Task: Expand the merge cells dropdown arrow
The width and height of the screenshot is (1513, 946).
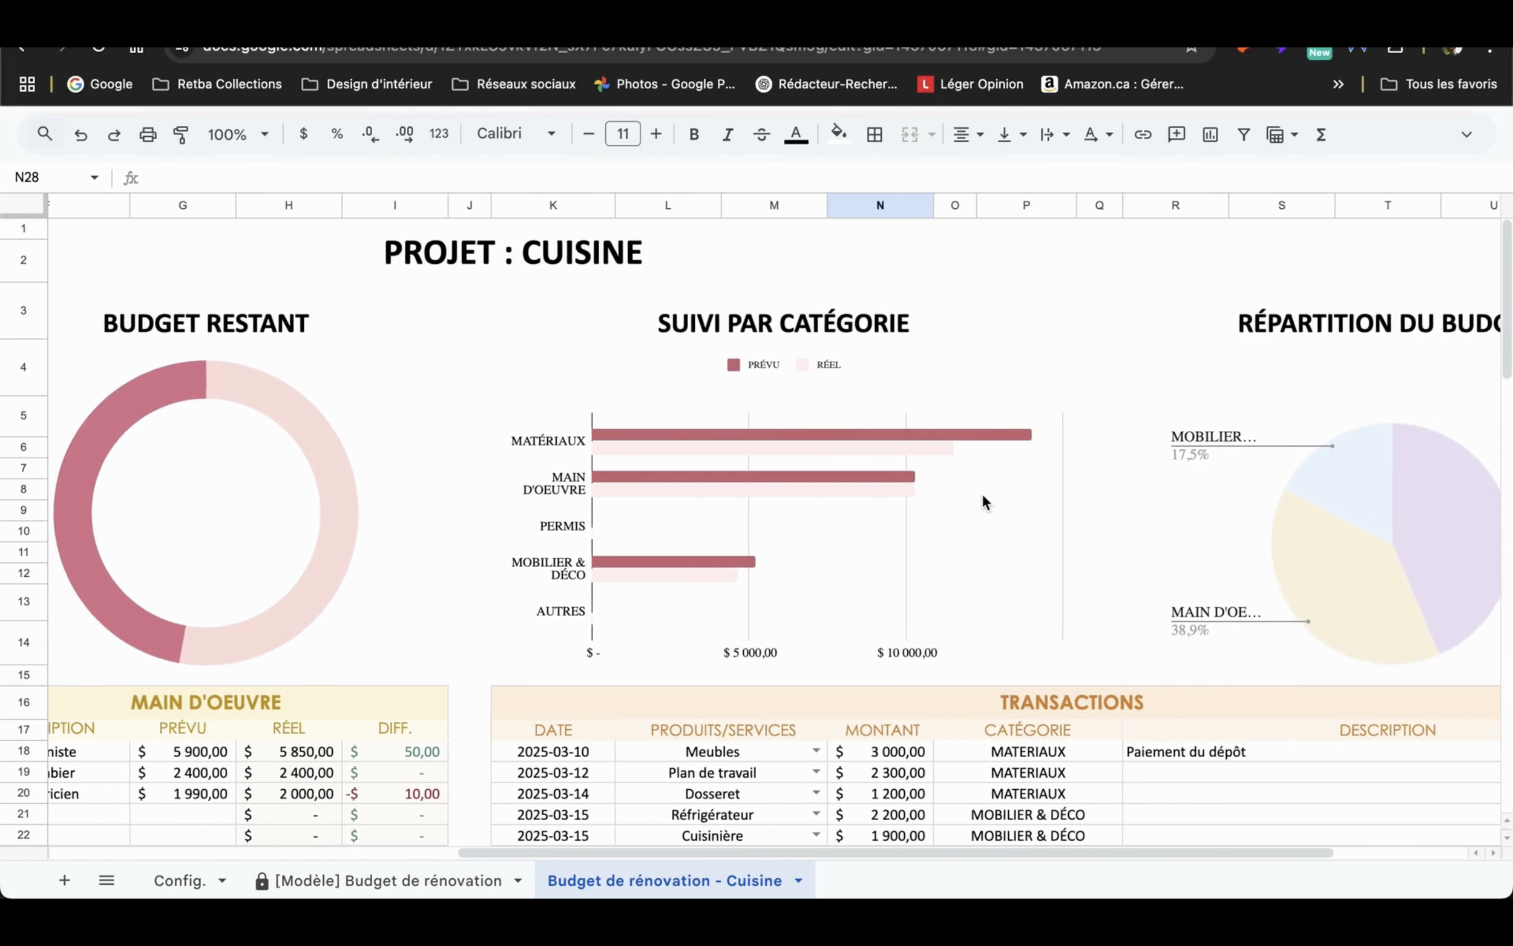Action: tap(931, 134)
